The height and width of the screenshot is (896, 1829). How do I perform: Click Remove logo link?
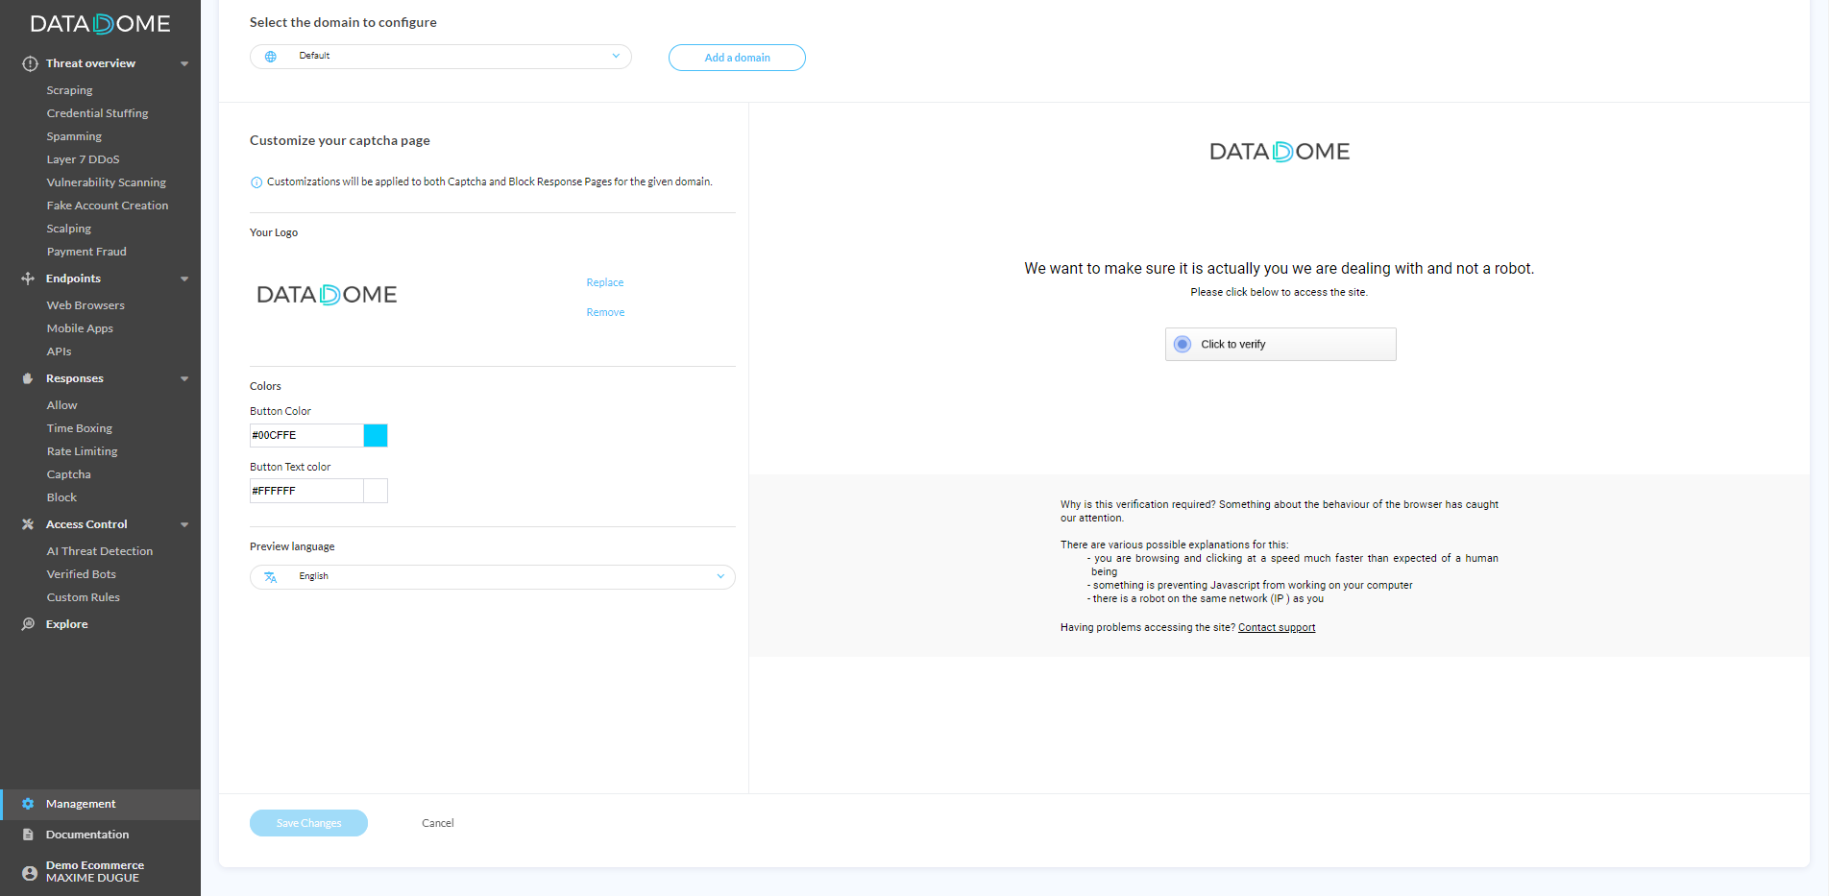coord(605,312)
